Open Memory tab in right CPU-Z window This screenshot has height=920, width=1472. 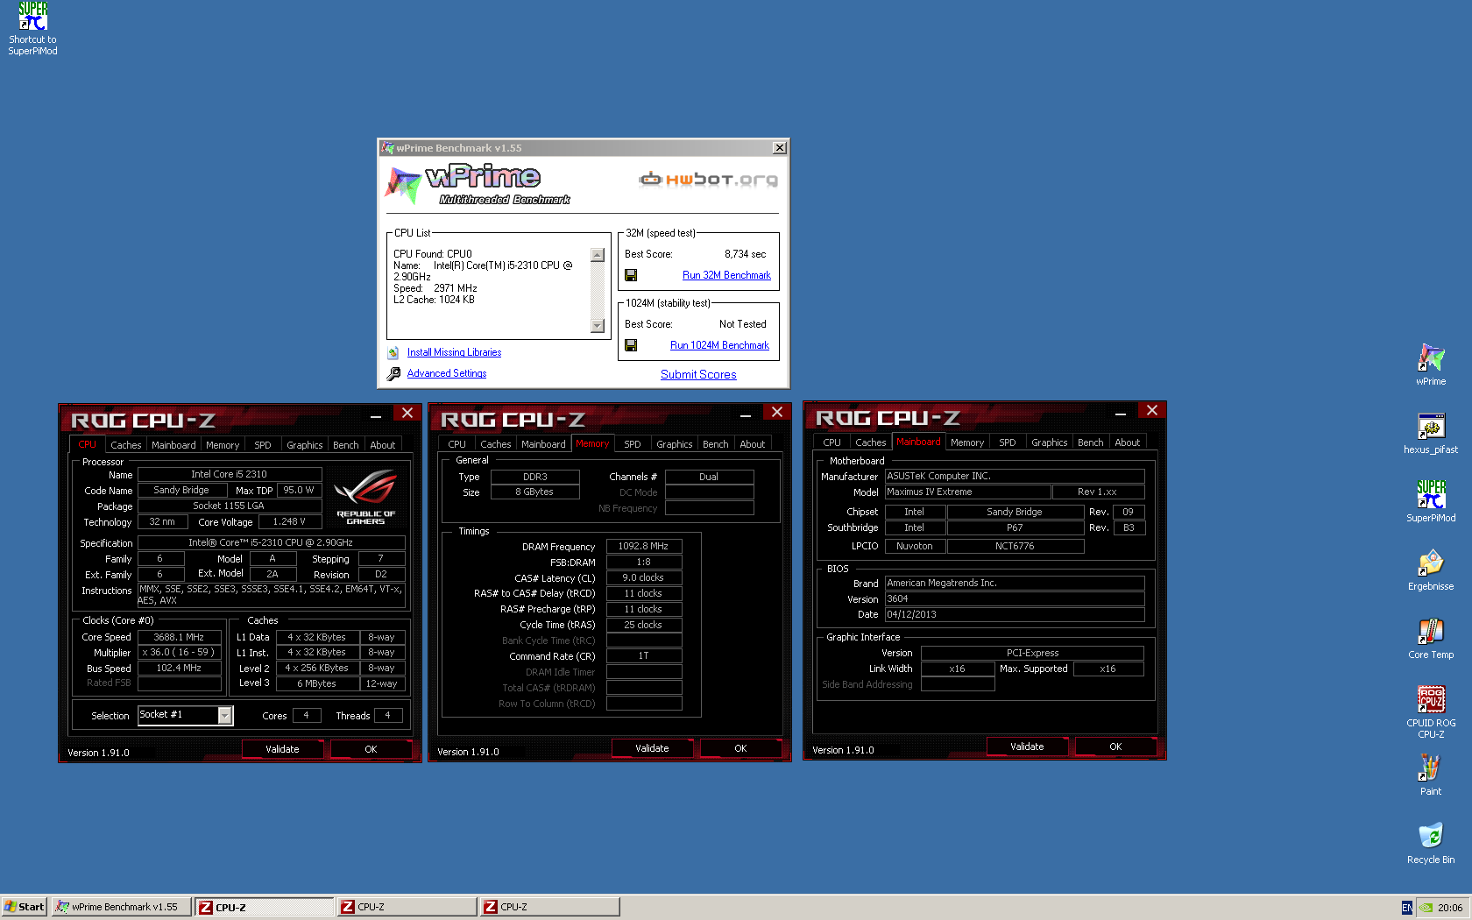coord(967,442)
